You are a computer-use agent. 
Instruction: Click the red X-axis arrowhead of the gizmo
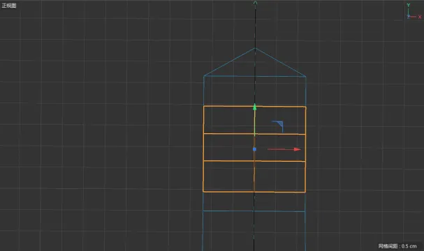297,149
